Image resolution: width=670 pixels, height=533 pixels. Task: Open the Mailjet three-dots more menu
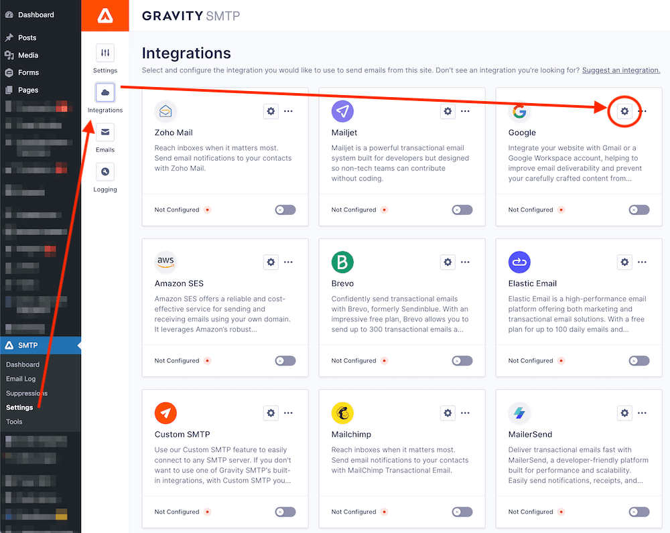(x=465, y=111)
